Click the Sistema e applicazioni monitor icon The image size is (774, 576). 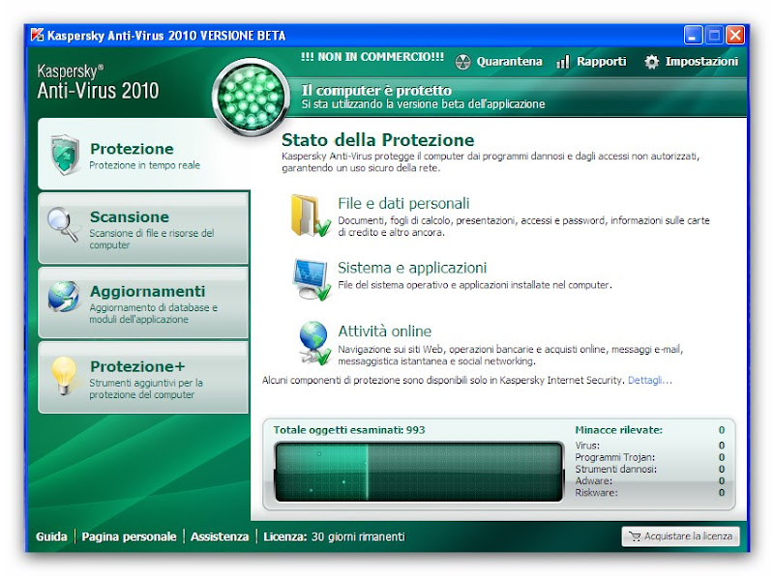pyautogui.click(x=312, y=279)
